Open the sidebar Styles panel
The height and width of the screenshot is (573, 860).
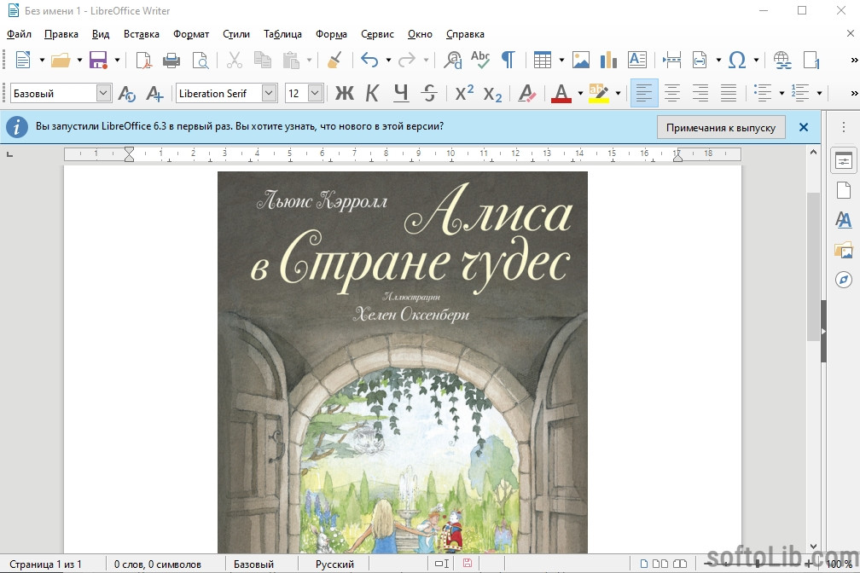[x=844, y=220]
